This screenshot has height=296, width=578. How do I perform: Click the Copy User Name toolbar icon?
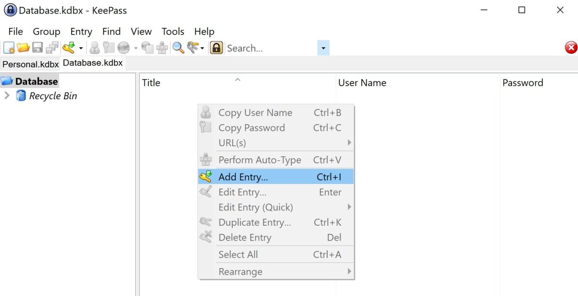point(95,48)
